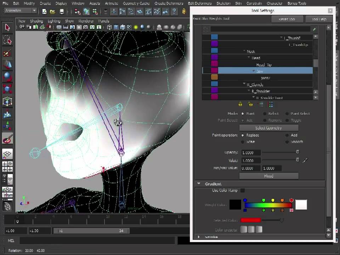Click the eyedropper next to Value slider
Screen dimensions: 340x255
click(305, 160)
